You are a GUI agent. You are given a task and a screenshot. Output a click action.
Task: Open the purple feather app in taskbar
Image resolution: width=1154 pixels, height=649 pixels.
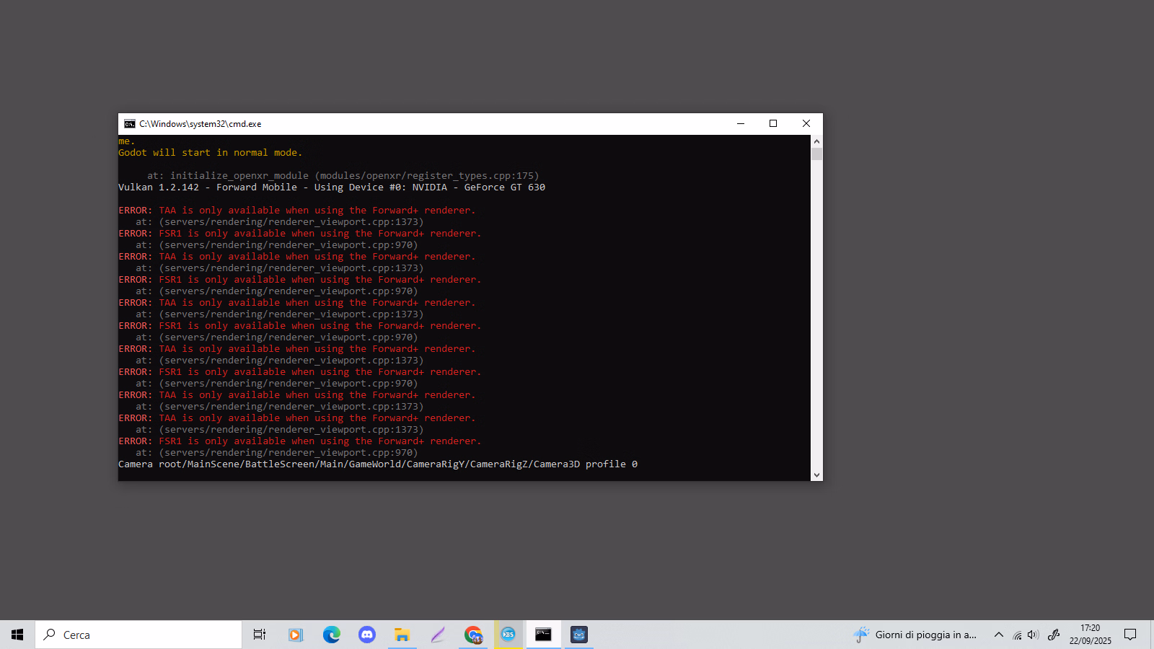tap(438, 635)
